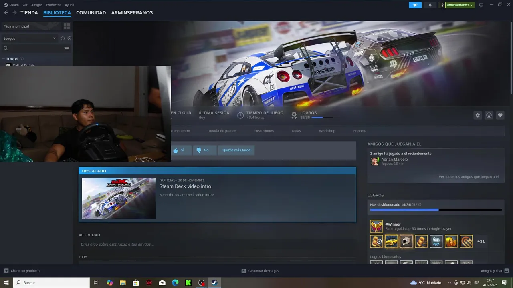Show the +11 more achievements
The image size is (513, 288).
pos(481,241)
